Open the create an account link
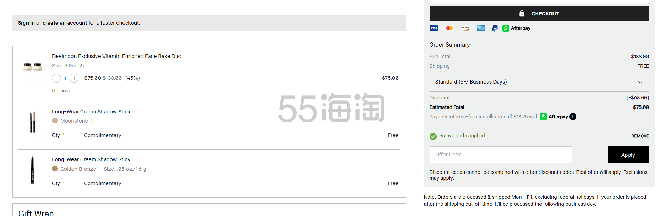Viewport: 663px width, 216px height. point(65,23)
